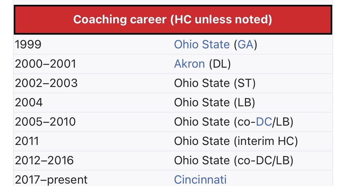The height and width of the screenshot is (186, 346).
Task: Open the Ohio State link in 1999 row
Action: [x=201, y=45]
